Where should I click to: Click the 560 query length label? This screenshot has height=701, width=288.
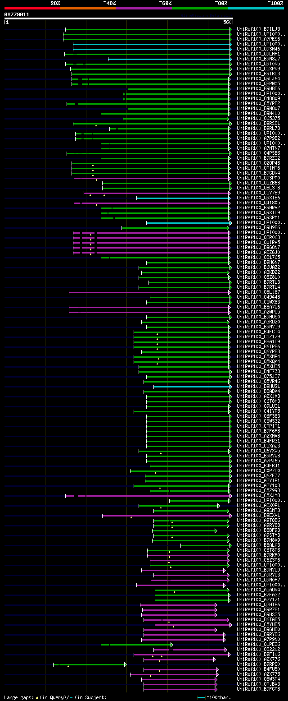tap(227, 22)
